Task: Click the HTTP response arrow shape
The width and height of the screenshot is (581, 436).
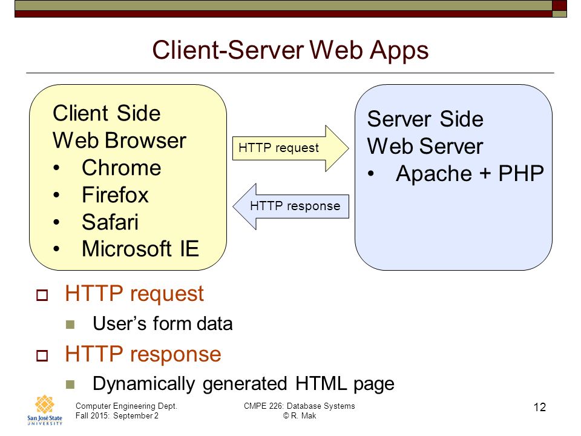Action: 291,206
